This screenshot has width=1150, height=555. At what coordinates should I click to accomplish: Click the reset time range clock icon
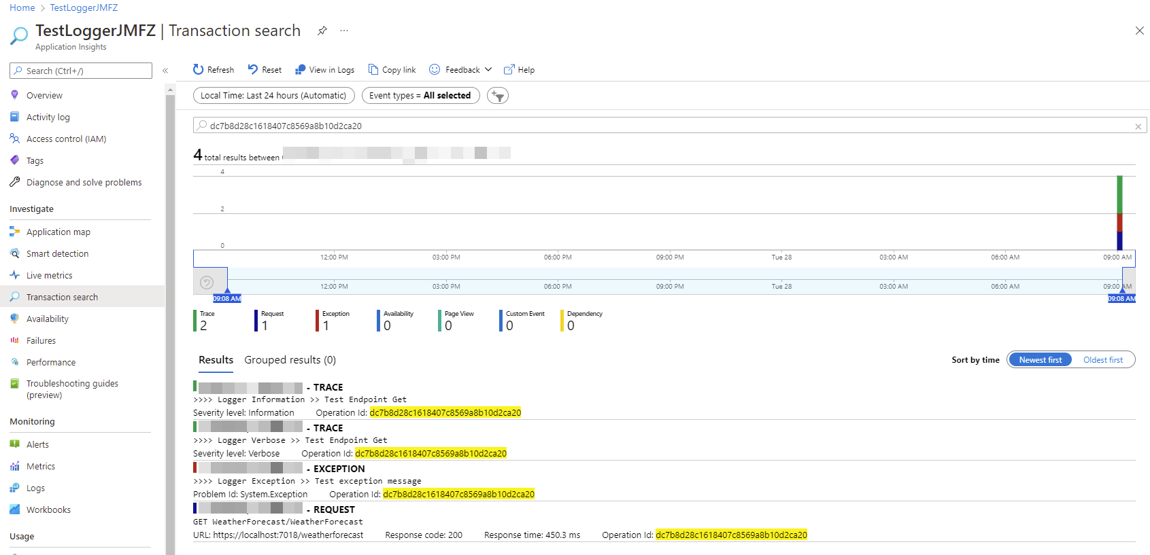[x=207, y=283]
